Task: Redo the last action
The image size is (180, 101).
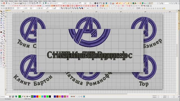Action: click(40, 3)
